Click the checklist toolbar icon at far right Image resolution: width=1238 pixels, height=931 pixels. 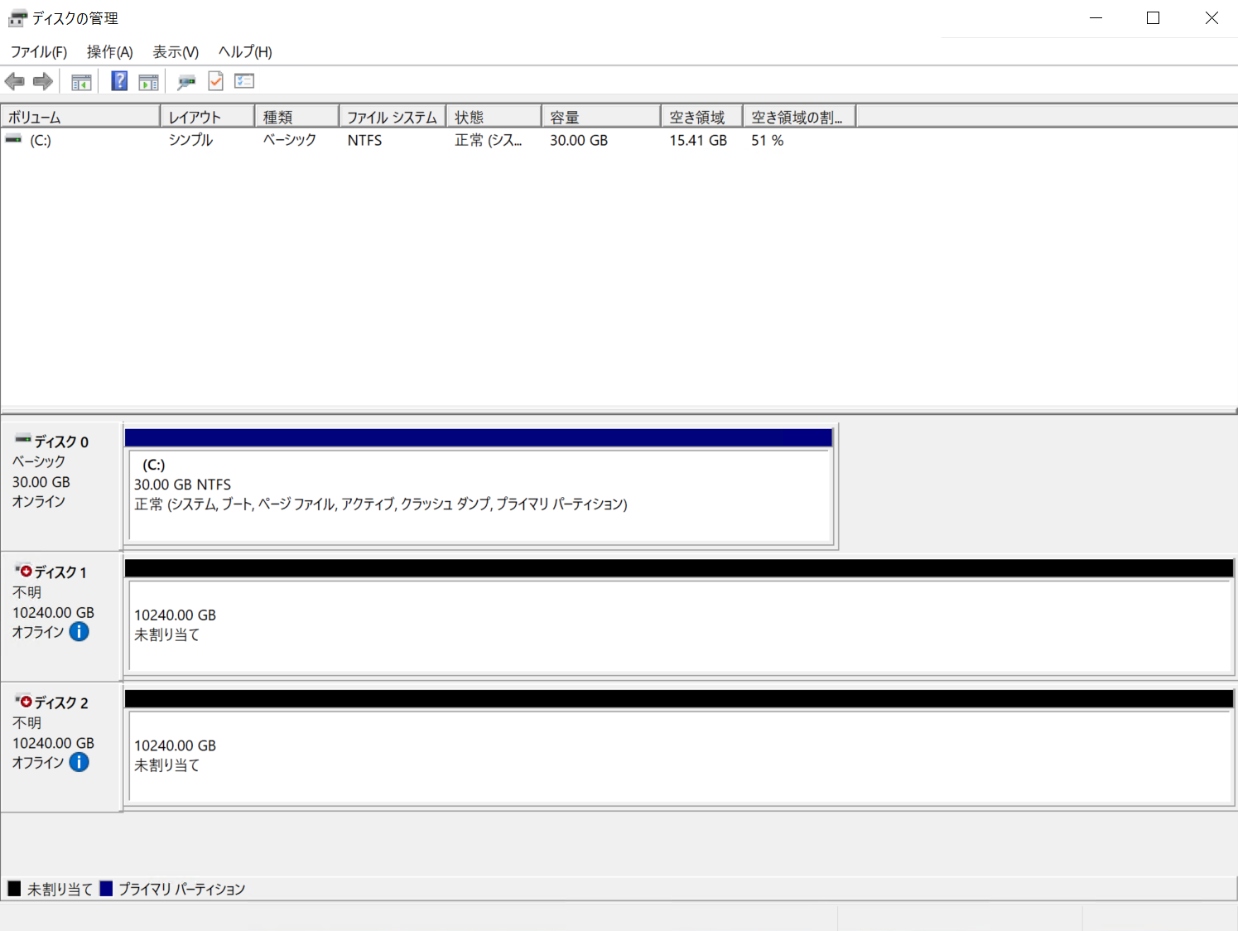point(243,80)
